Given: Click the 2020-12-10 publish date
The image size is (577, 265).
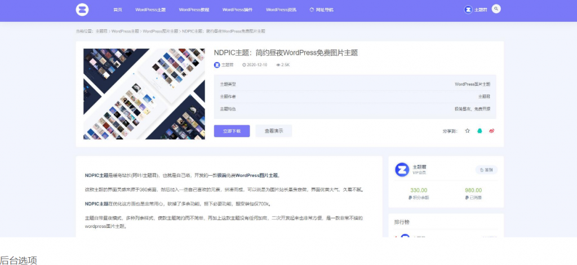Looking at the screenshot, I should coord(255,65).
